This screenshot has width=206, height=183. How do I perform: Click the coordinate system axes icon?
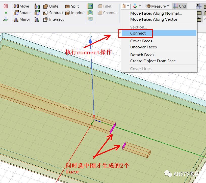click(x=135, y=6)
